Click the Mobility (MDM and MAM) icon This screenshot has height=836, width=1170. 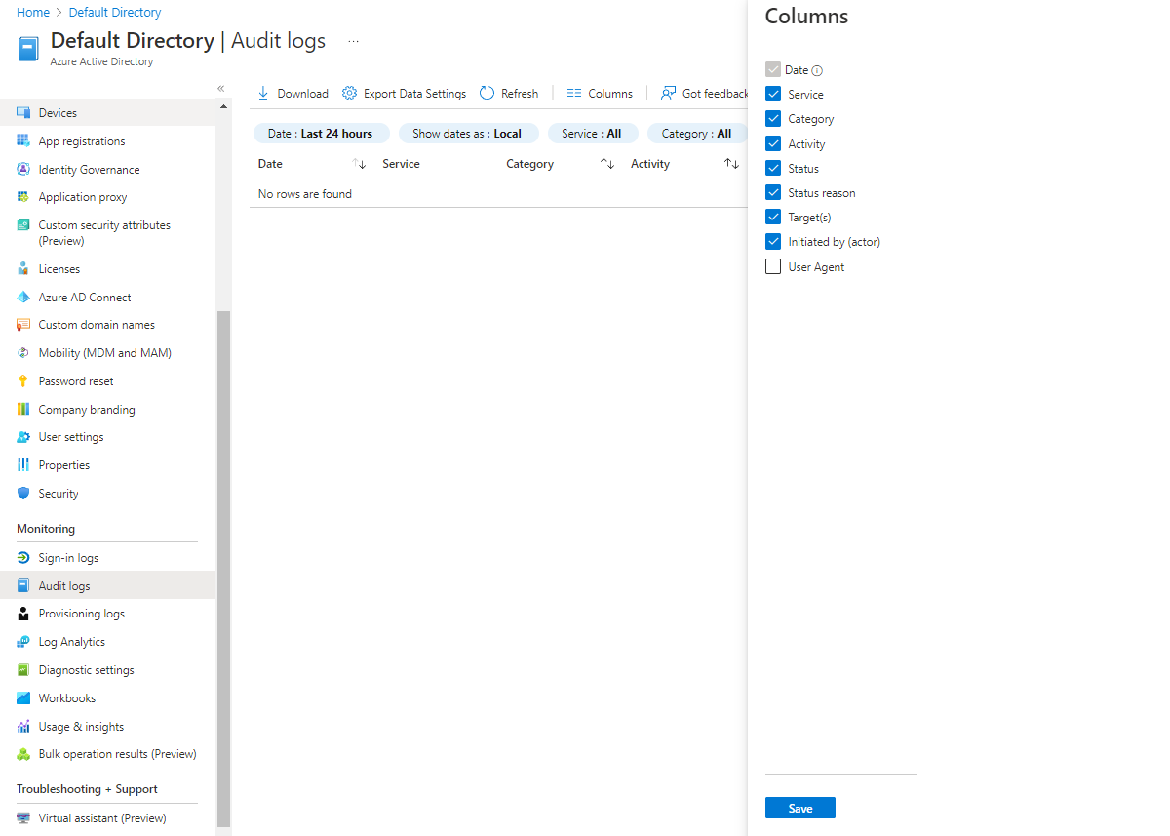[23, 353]
